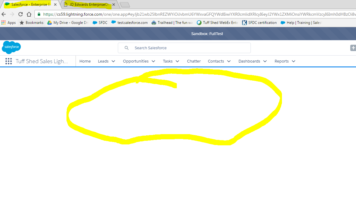The height and width of the screenshot is (213, 356).
Task: Focus the Search Salesforce field
Action: (184, 48)
